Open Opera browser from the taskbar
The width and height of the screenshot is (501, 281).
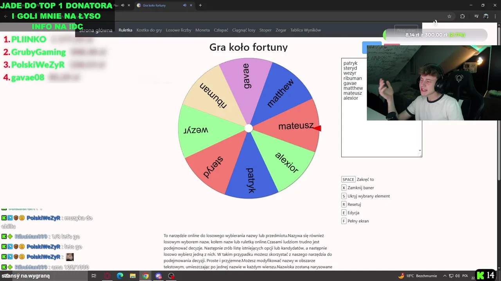(107, 276)
